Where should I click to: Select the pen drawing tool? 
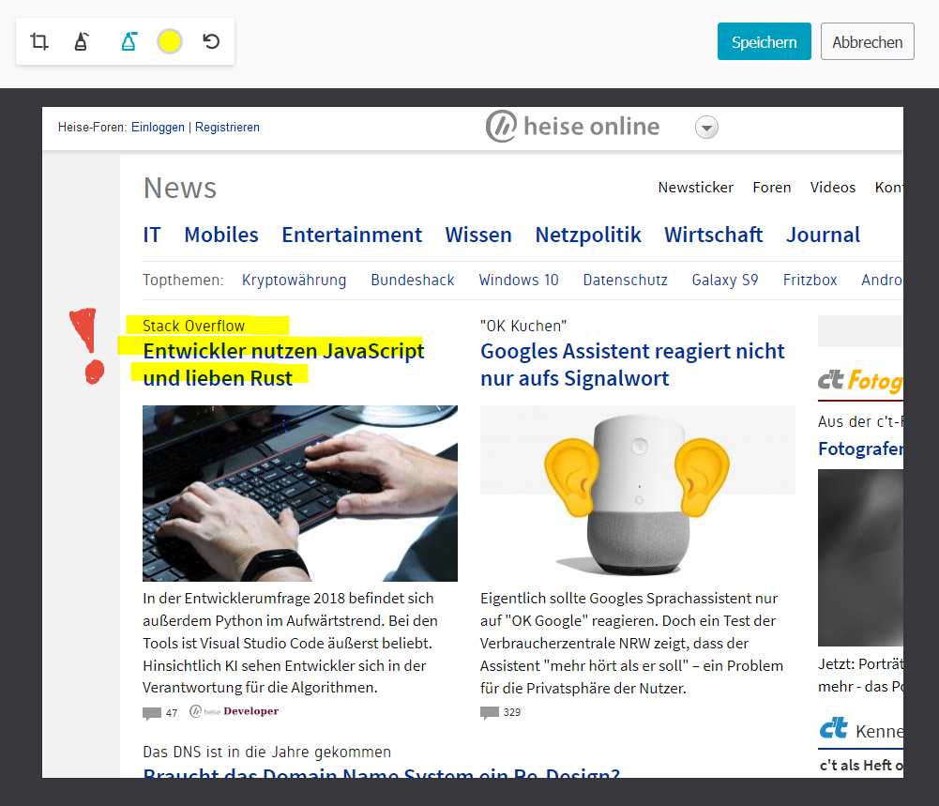click(82, 41)
